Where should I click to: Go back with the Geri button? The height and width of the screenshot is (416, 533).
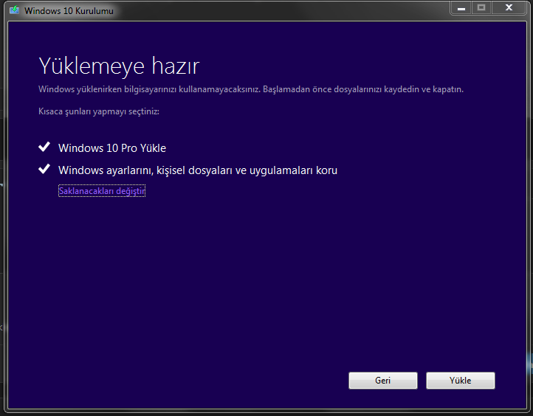point(382,381)
